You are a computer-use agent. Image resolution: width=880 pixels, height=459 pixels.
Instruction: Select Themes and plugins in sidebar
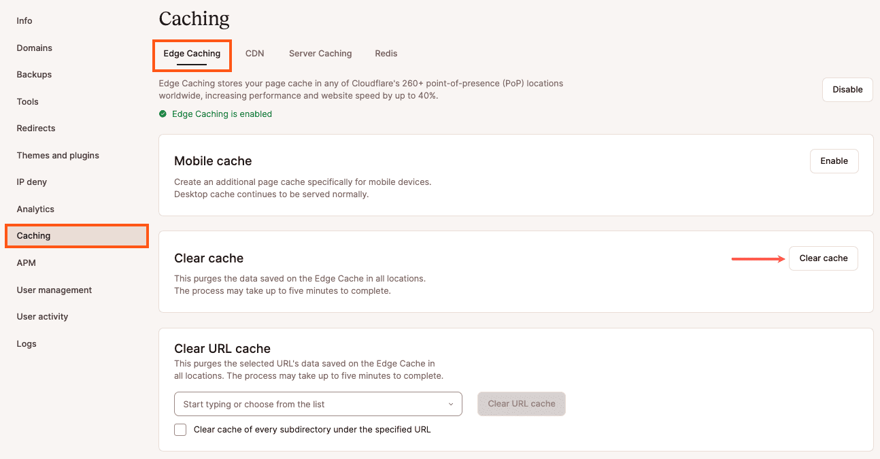click(58, 155)
